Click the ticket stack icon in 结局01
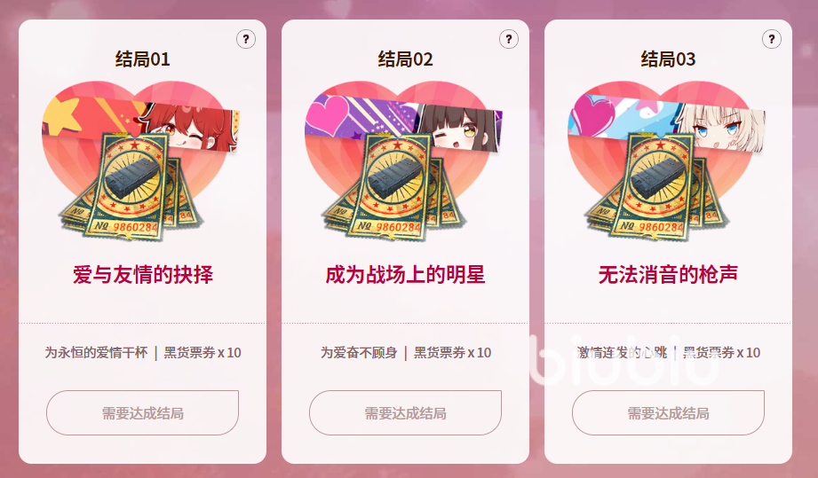 coord(131,187)
